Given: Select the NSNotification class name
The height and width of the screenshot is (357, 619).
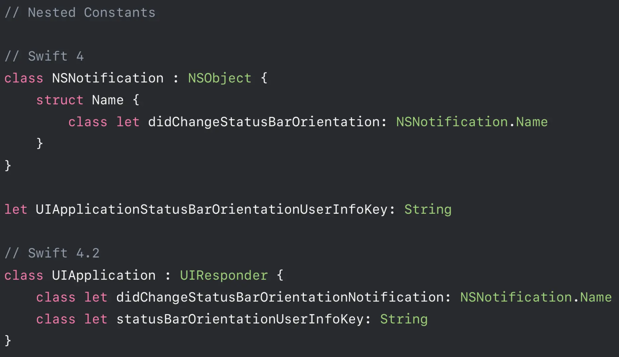Looking at the screenshot, I should click(x=108, y=78).
